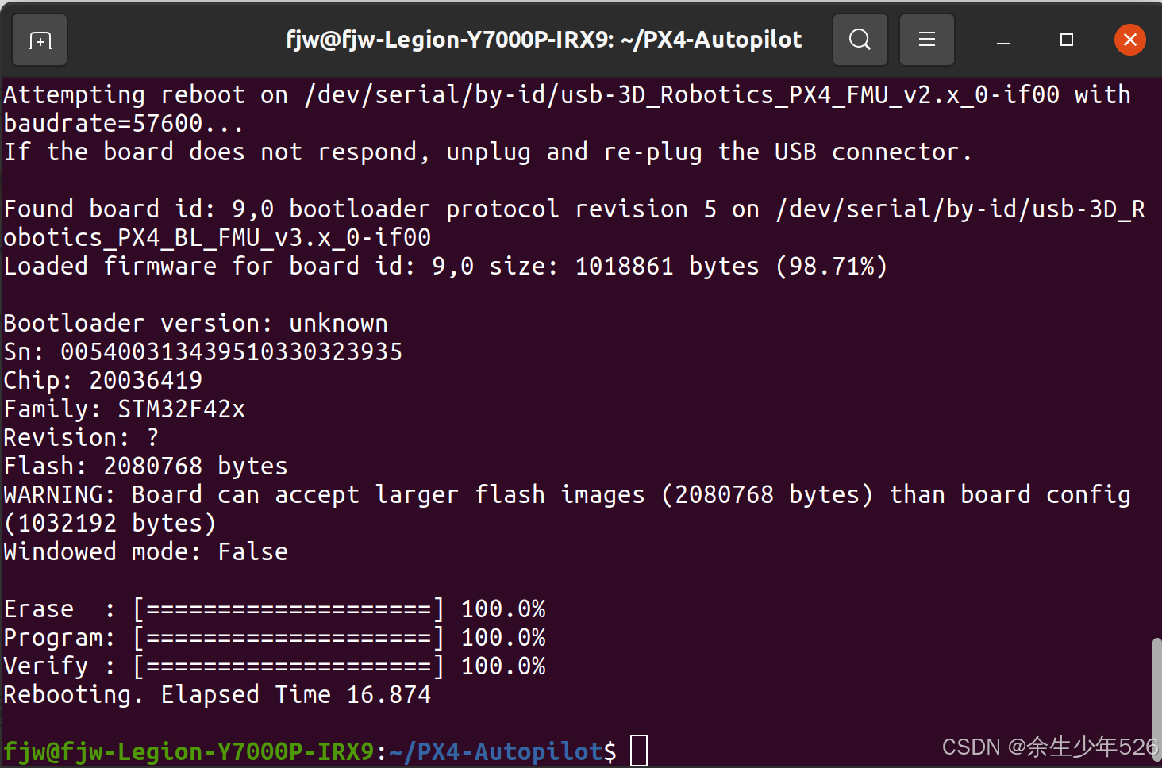Image resolution: width=1162 pixels, height=768 pixels.
Task: Click the prompt username fjw@fjw-Legion-Y7000P-IRX9
Action: 190,750
